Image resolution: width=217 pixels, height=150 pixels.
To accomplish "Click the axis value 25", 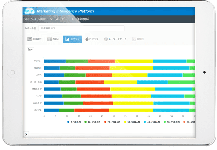I will (x=102, y=116).
